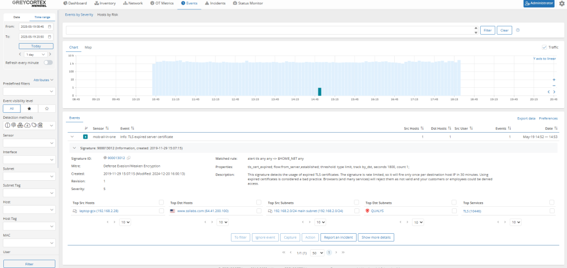Show starred events with filled star
The width and height of the screenshot is (567, 268).
pyautogui.click(x=29, y=109)
